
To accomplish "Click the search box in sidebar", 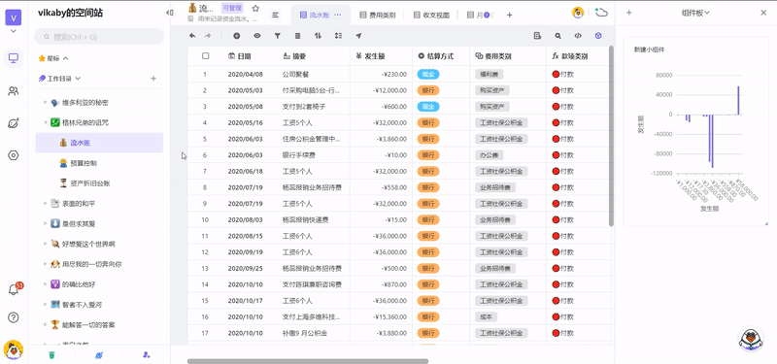I will (x=99, y=37).
